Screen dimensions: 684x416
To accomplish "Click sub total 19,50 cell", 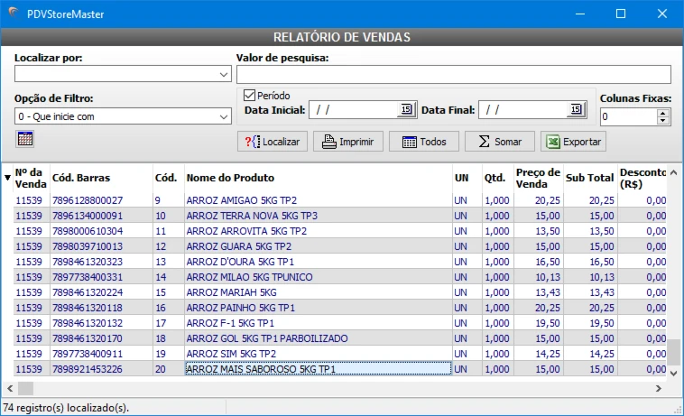I will (591, 323).
